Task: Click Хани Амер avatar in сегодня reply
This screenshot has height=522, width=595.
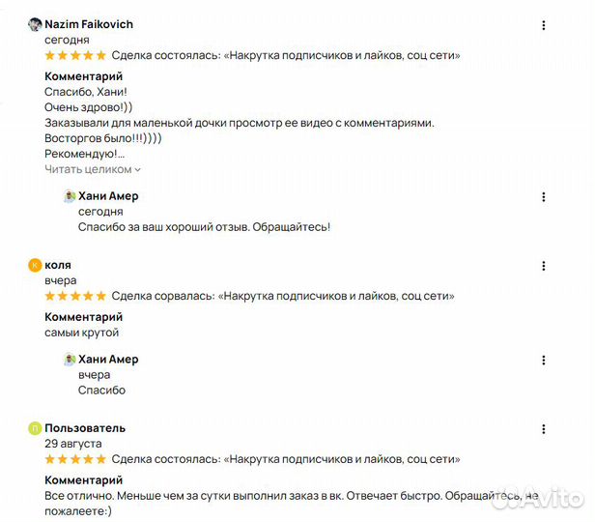Action: tap(70, 196)
